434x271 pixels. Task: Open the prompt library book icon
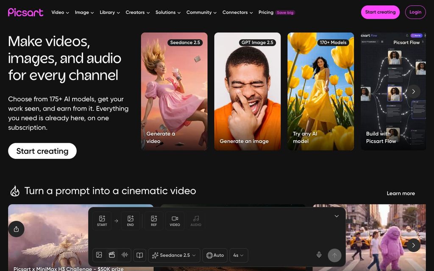point(139,255)
